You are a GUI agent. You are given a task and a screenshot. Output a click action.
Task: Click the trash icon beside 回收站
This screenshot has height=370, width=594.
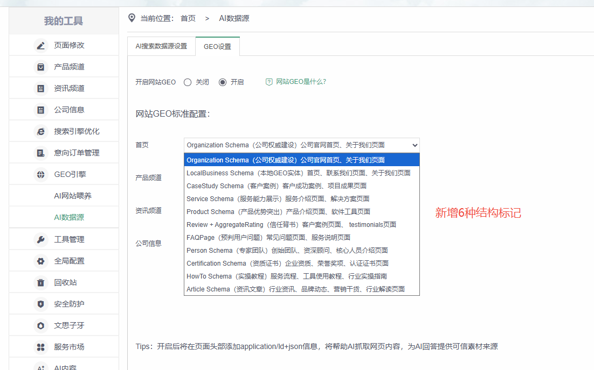(x=41, y=283)
